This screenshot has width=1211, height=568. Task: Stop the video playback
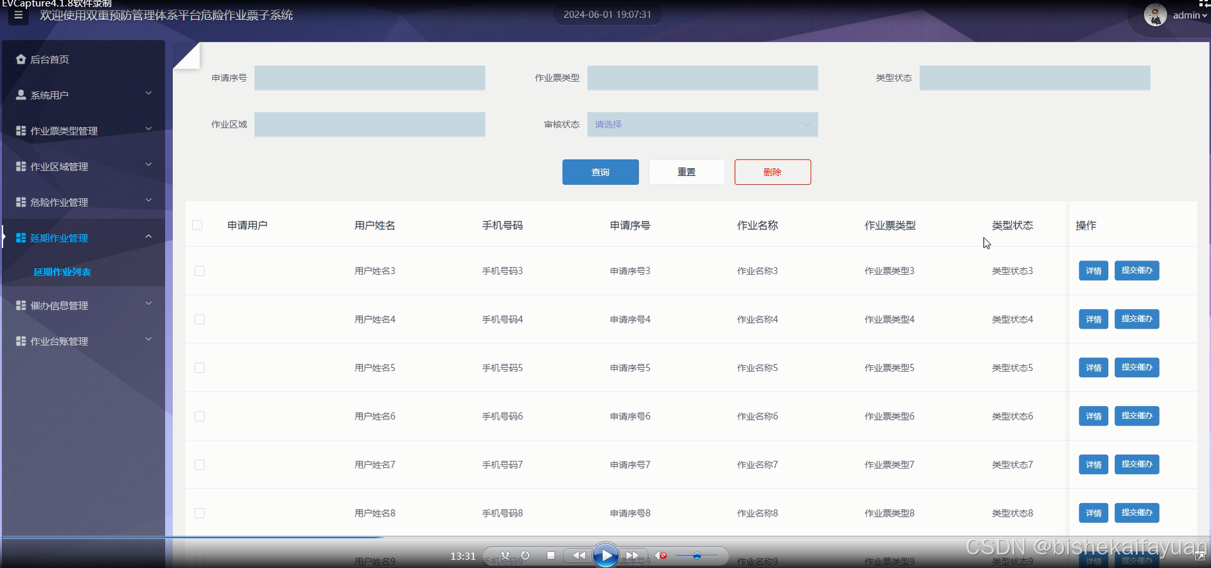pyautogui.click(x=551, y=556)
